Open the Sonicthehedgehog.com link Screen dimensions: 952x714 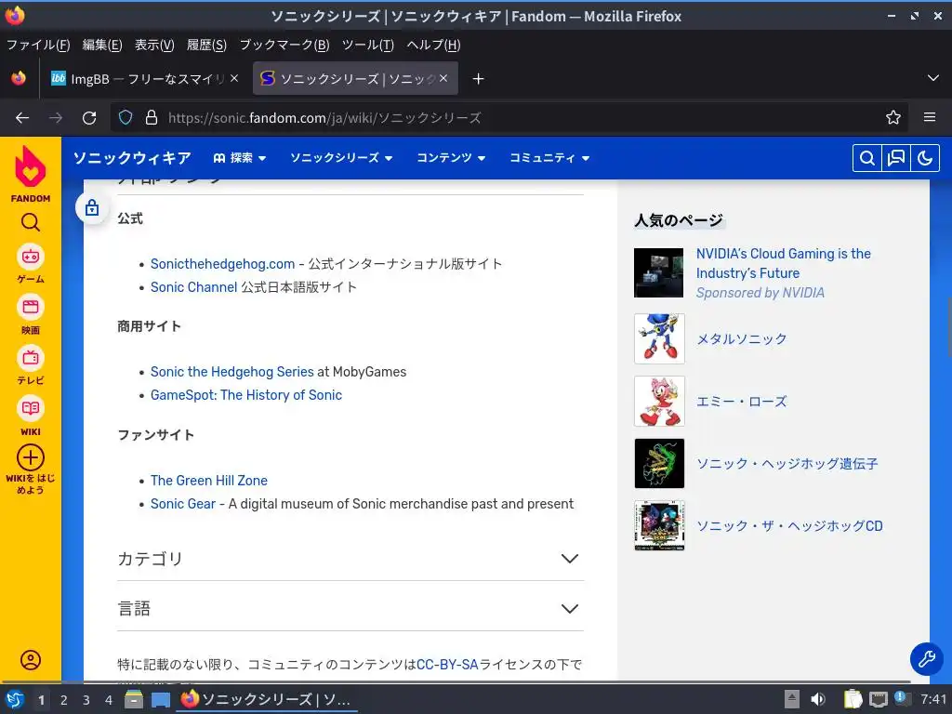click(222, 264)
